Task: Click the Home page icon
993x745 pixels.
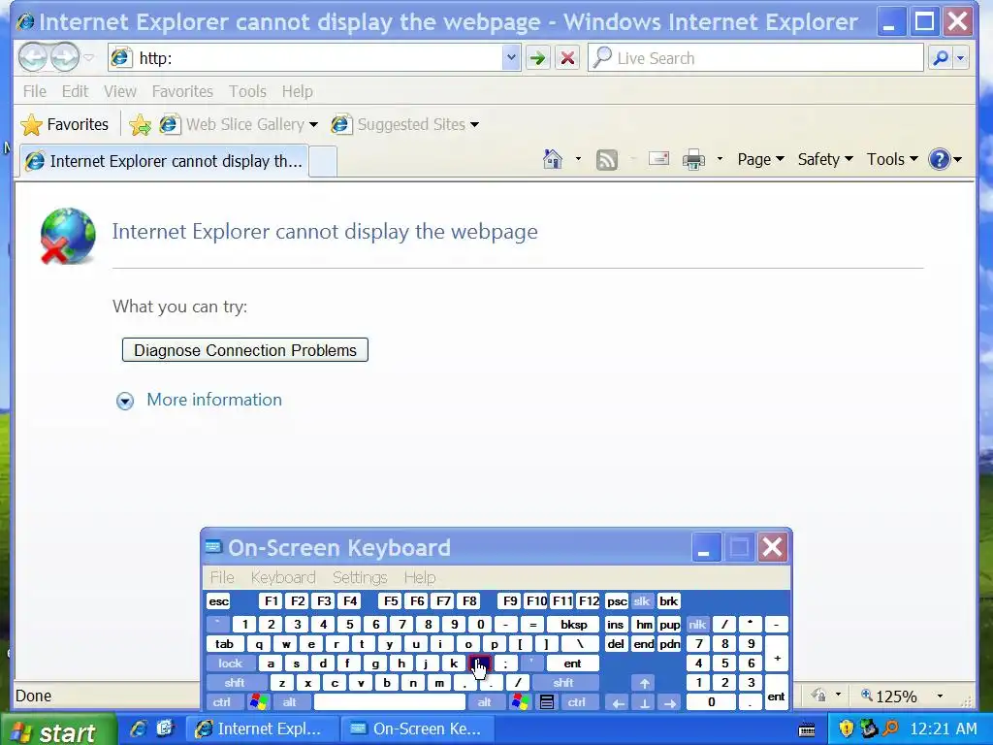Action: [x=553, y=159]
